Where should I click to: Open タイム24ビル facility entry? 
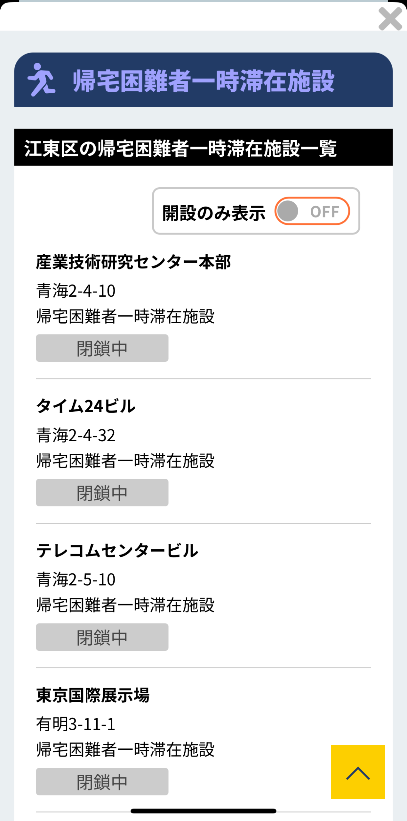[x=86, y=406]
